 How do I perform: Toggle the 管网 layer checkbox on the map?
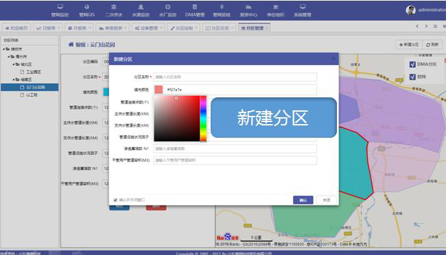(412, 77)
